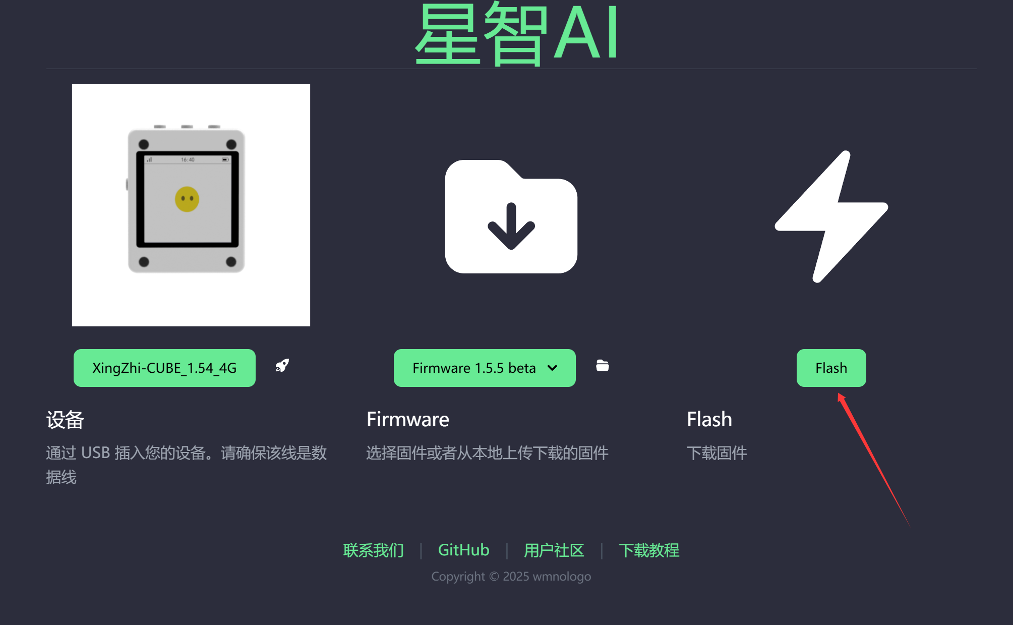Click the Firmware section heading
The image size is (1013, 625).
[408, 420]
